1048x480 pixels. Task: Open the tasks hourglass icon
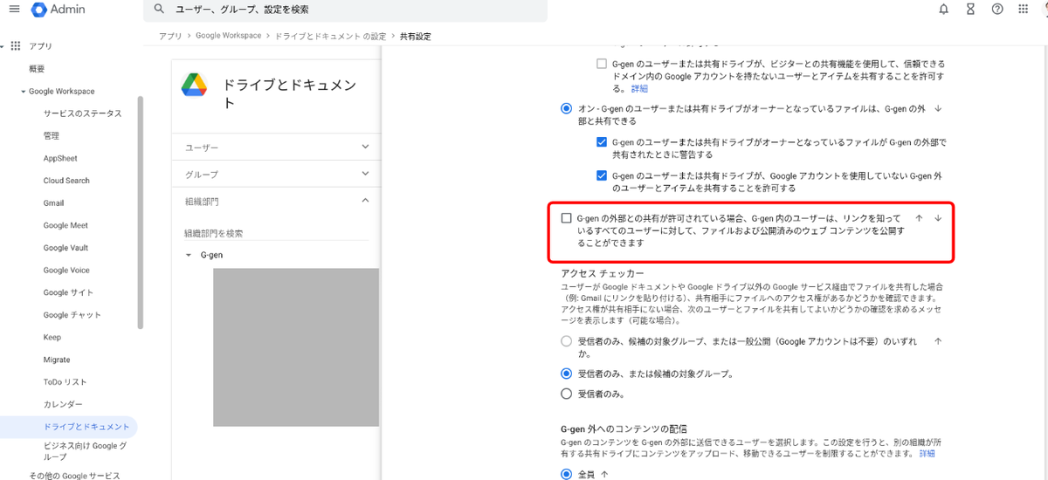click(970, 10)
